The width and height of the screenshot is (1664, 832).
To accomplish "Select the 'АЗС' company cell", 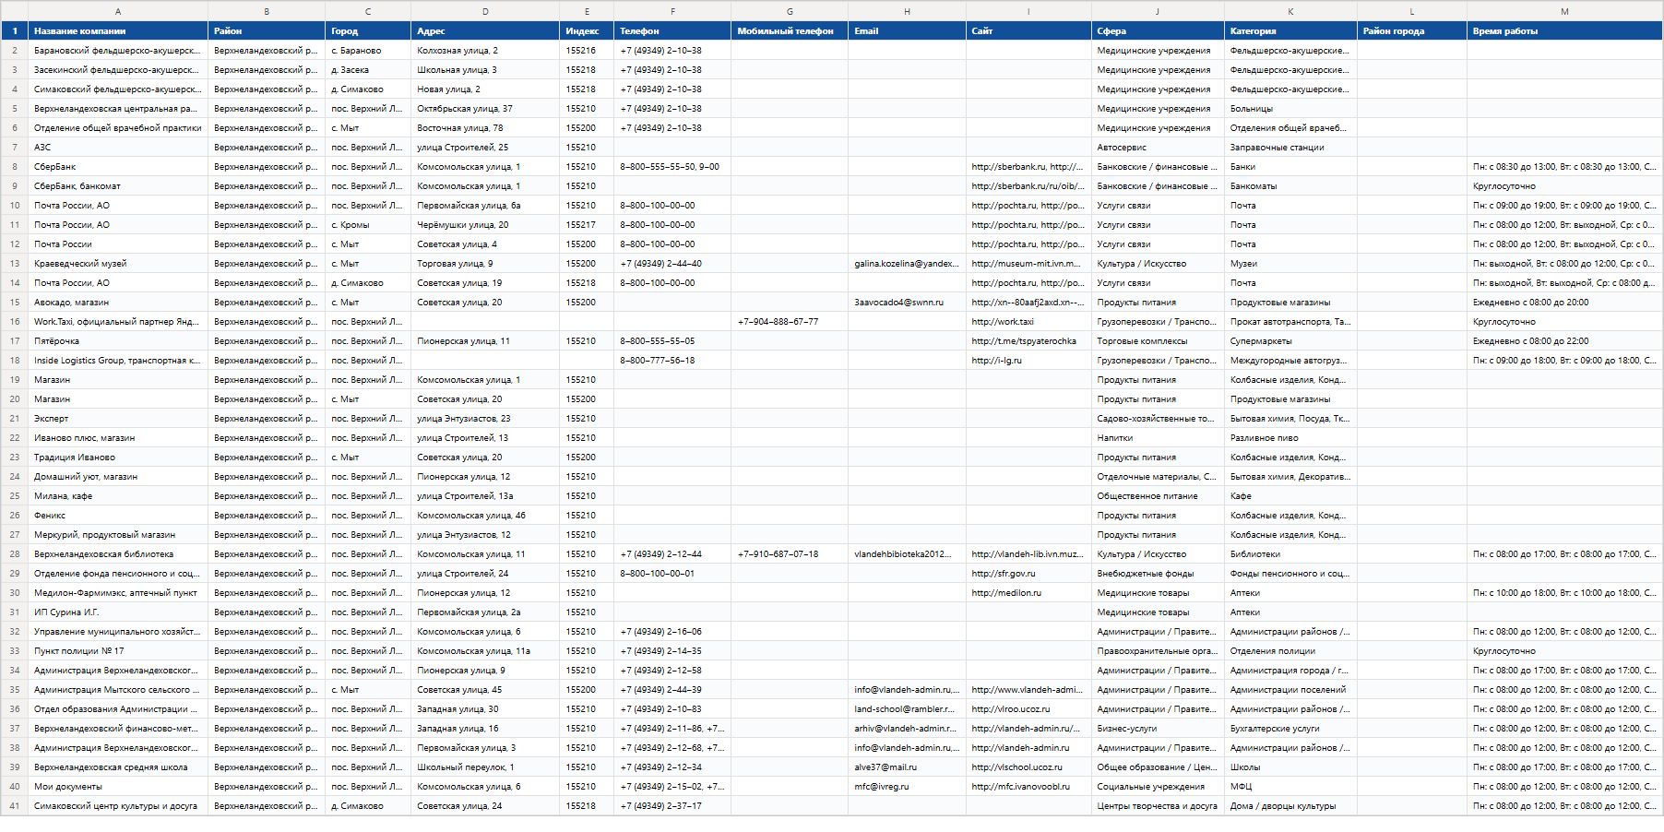I will point(118,147).
